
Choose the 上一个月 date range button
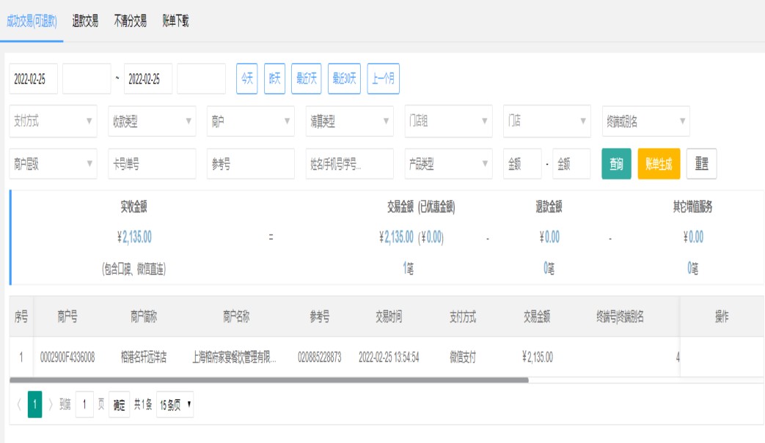pyautogui.click(x=383, y=79)
